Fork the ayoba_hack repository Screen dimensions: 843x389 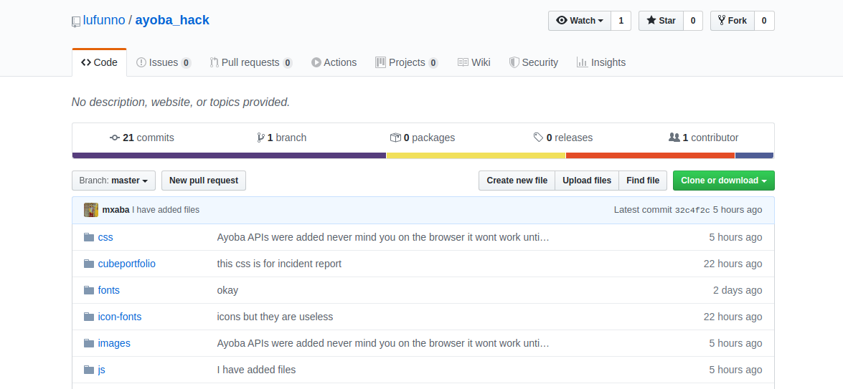pos(732,21)
